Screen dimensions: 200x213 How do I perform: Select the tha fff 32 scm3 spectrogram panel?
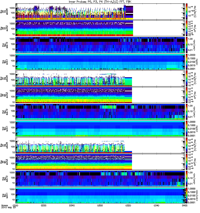click(x=100, y=28)
